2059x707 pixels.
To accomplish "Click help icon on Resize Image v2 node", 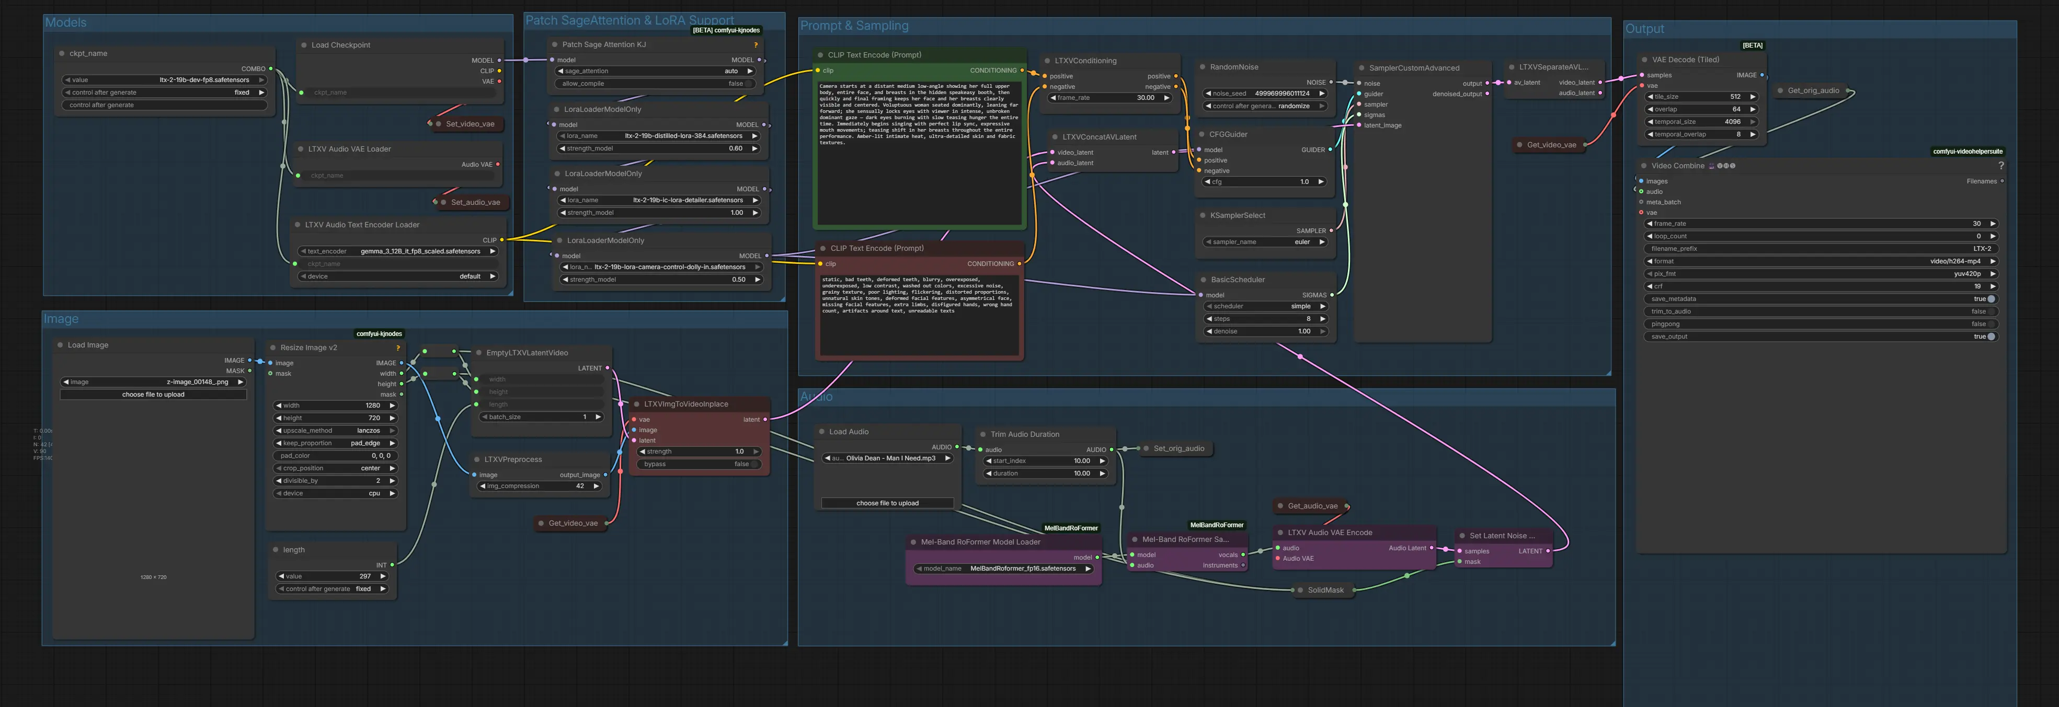I will click(398, 347).
